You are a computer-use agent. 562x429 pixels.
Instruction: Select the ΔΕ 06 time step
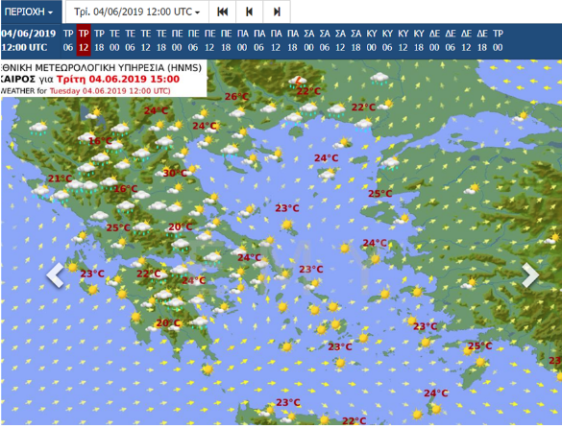[451, 40]
